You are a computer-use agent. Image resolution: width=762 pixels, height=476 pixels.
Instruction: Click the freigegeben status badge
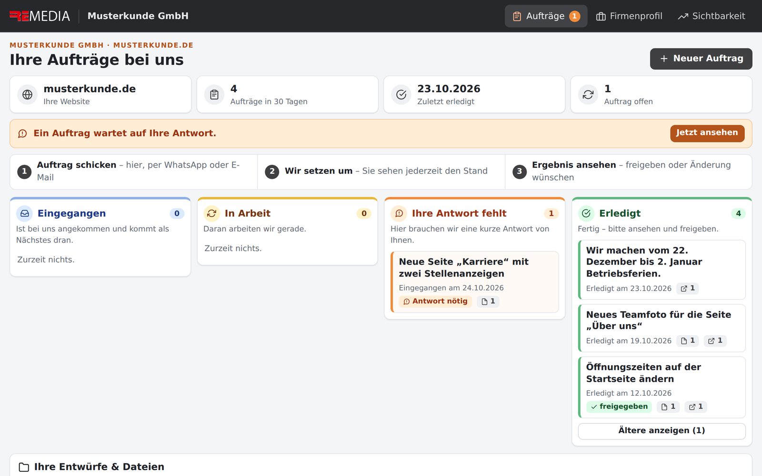click(619, 407)
